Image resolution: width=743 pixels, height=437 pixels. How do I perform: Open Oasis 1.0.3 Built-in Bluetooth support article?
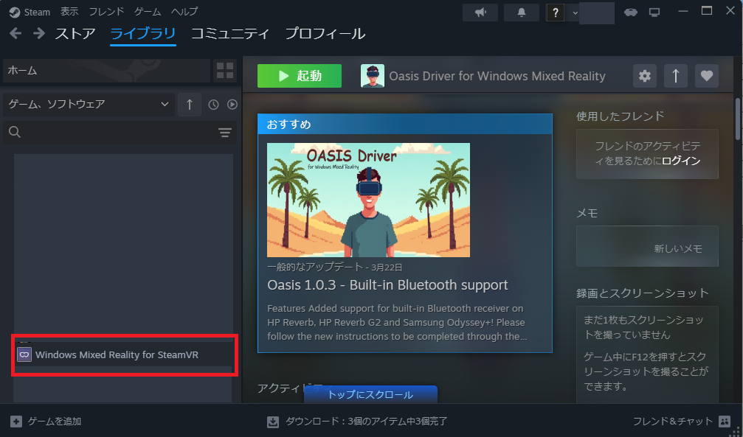[387, 285]
